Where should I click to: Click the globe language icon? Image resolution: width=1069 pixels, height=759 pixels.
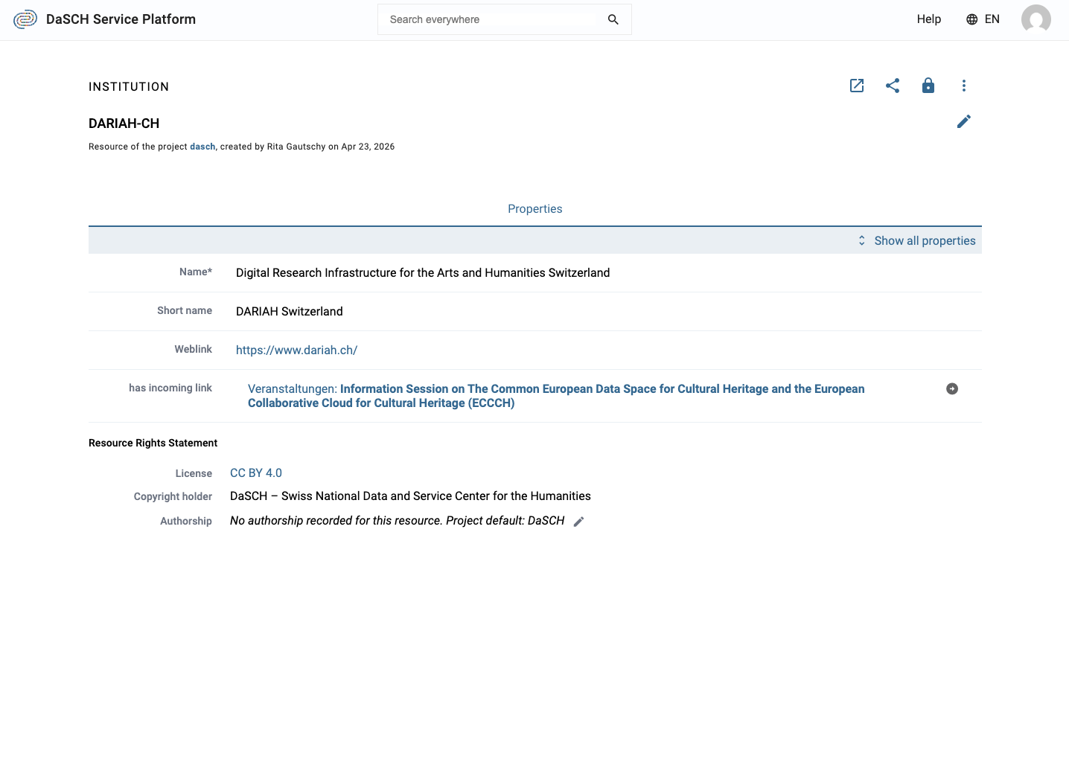point(971,19)
